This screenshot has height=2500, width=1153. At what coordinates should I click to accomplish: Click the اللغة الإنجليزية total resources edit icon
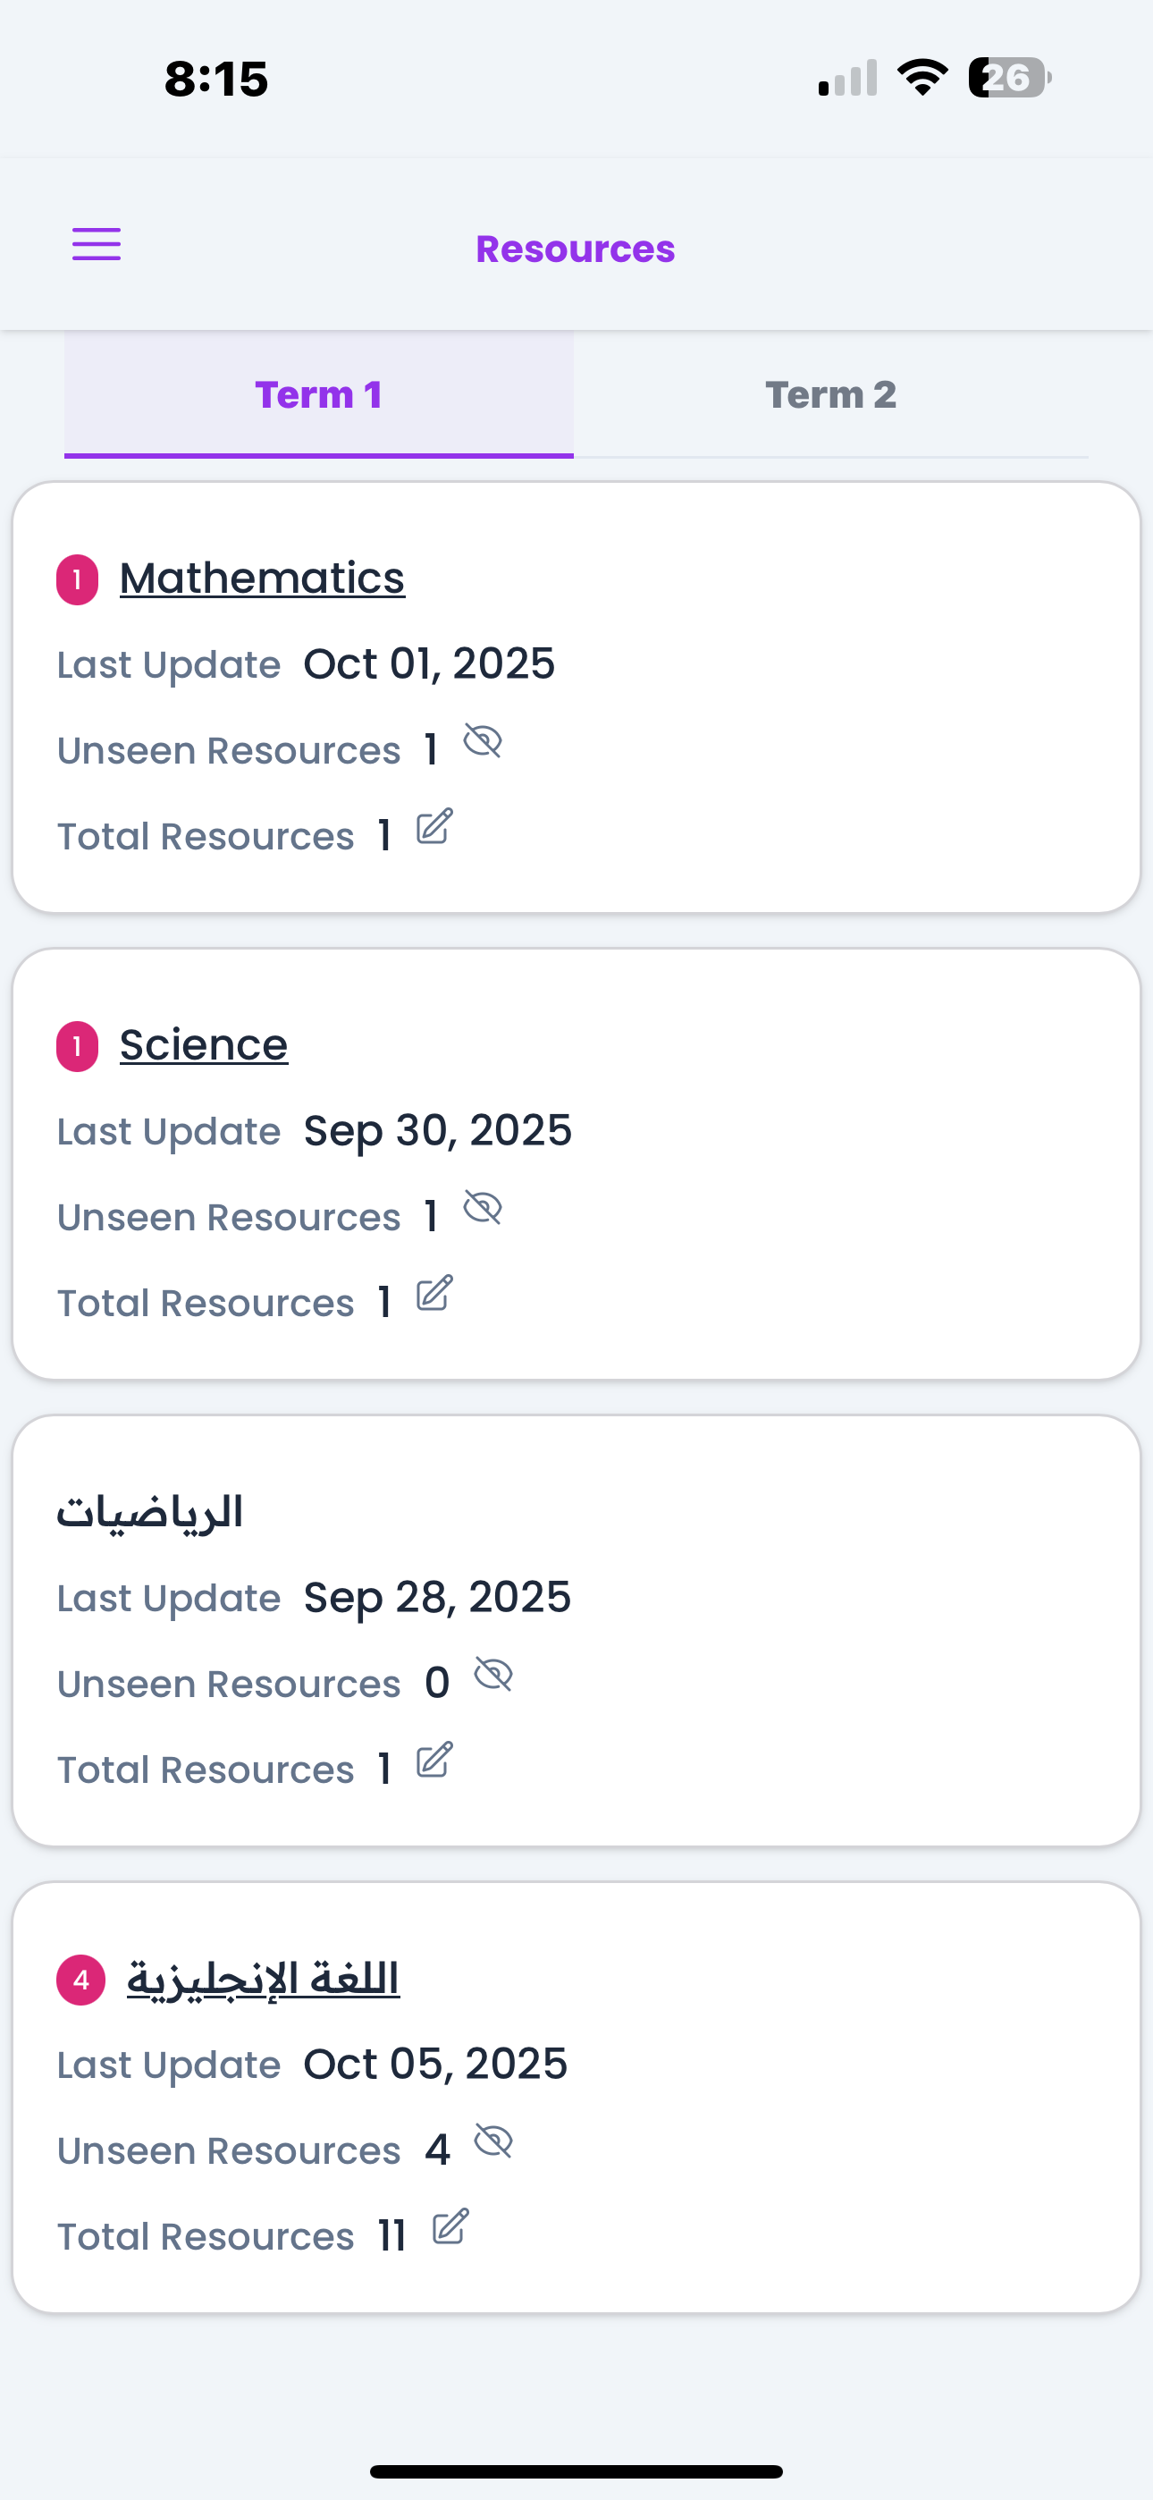[450, 2227]
